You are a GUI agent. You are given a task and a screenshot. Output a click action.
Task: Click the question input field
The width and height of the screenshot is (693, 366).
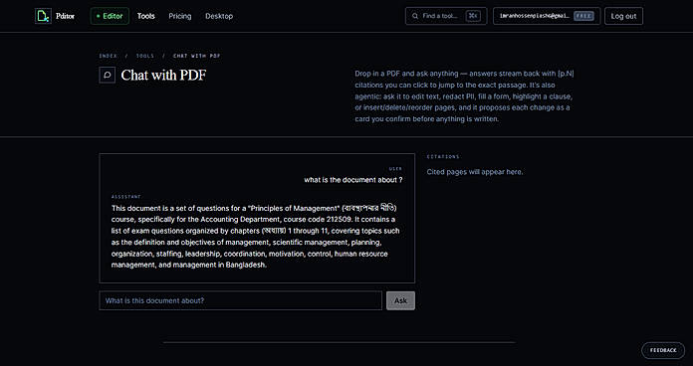[x=240, y=300]
